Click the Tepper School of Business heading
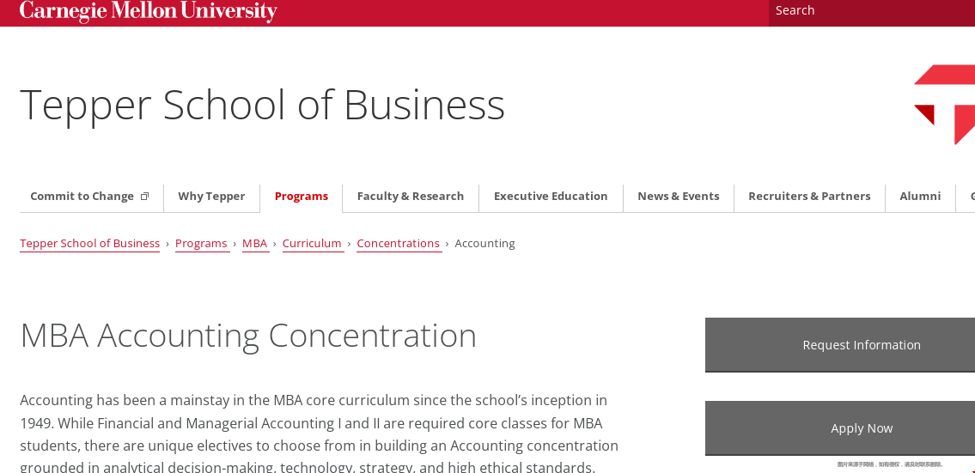This screenshot has width=975, height=473. point(262,105)
